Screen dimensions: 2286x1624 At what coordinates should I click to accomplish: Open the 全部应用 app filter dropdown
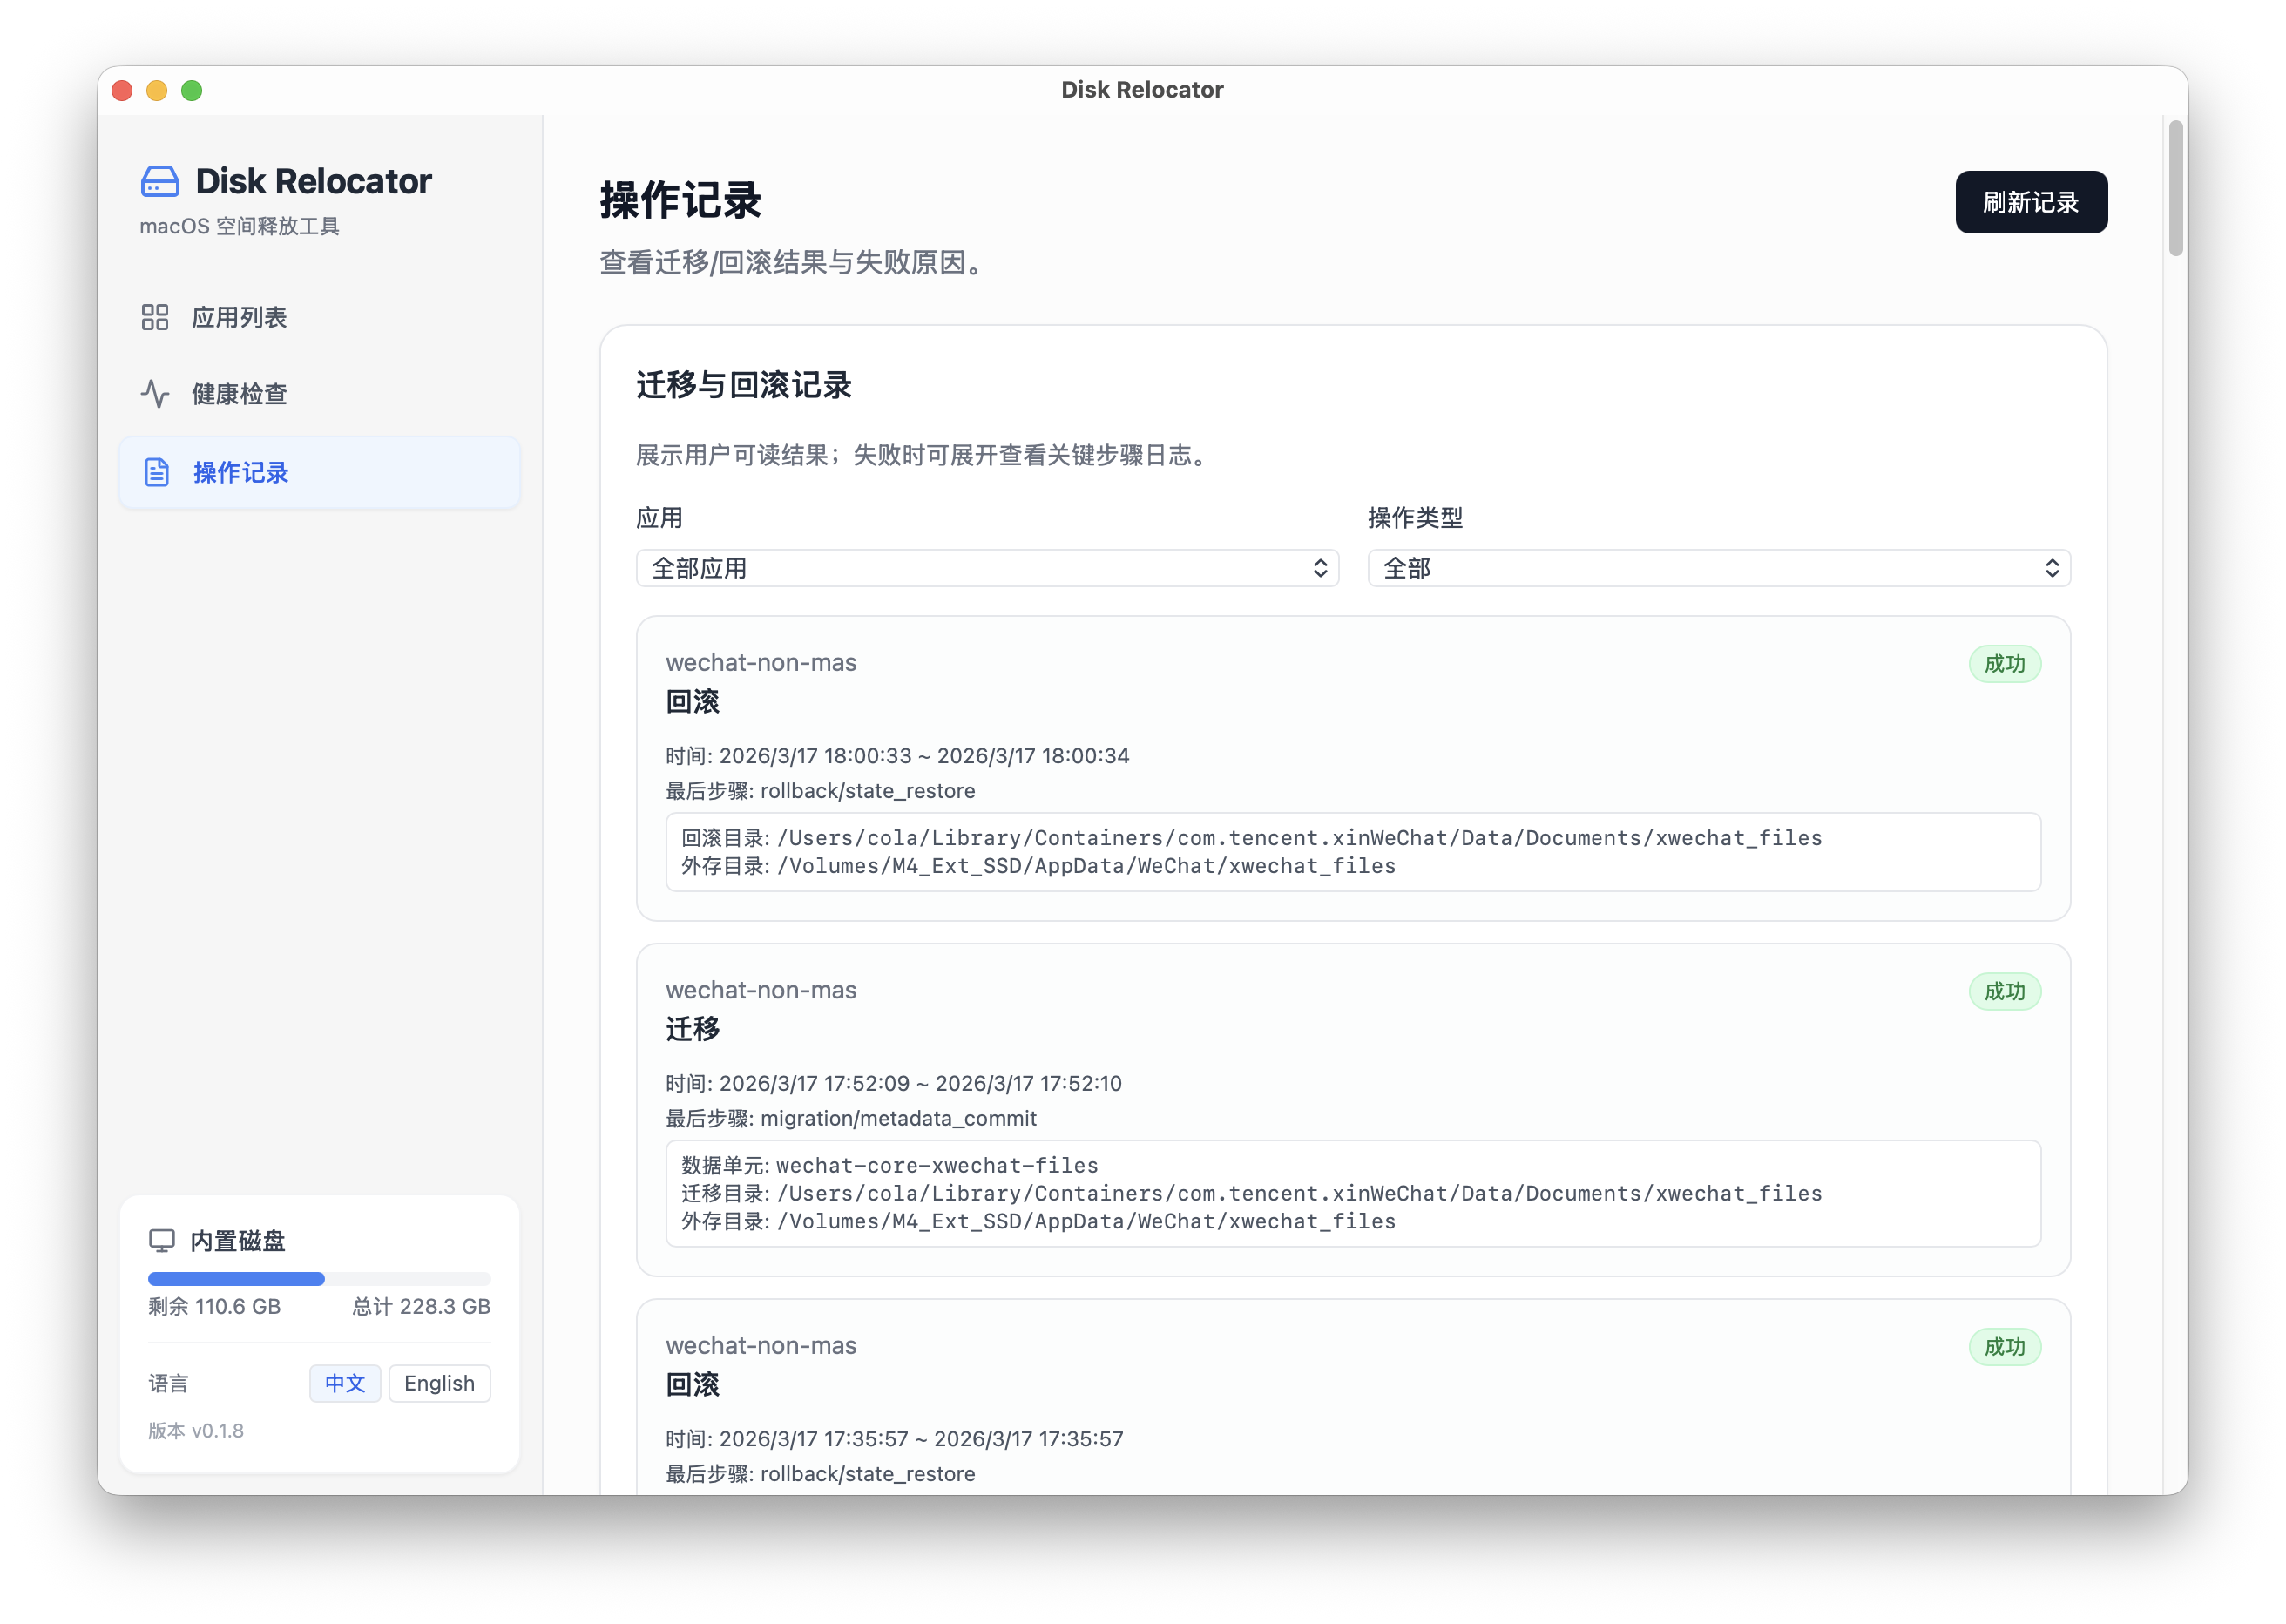986,568
